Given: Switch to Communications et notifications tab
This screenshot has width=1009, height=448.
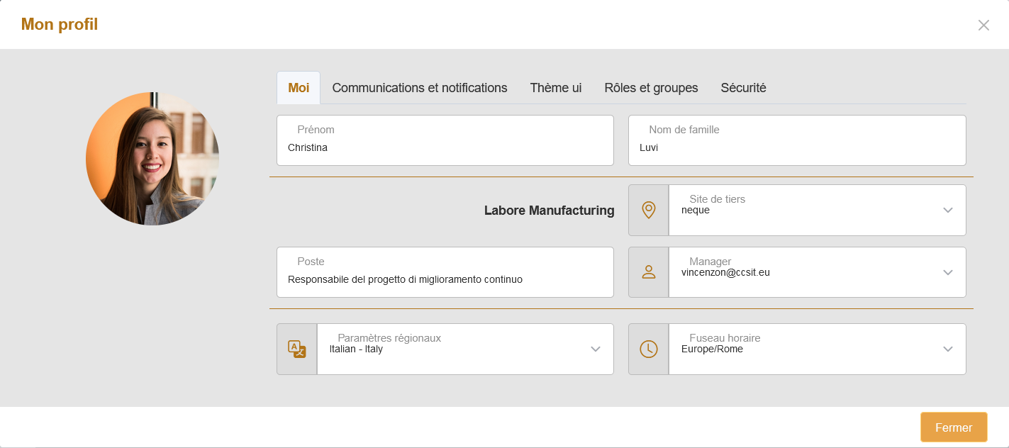Looking at the screenshot, I should coord(420,88).
